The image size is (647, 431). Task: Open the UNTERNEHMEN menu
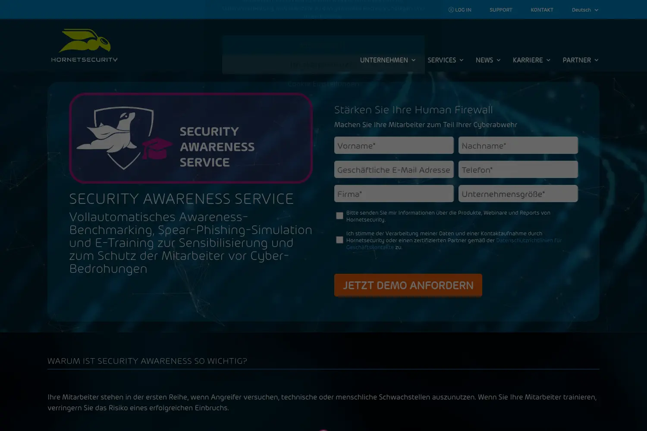click(388, 60)
